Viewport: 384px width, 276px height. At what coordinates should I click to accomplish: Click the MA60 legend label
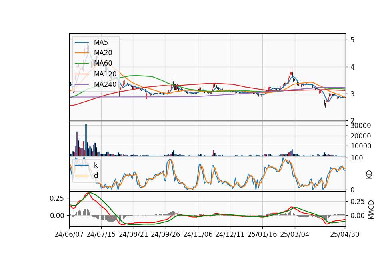point(103,64)
